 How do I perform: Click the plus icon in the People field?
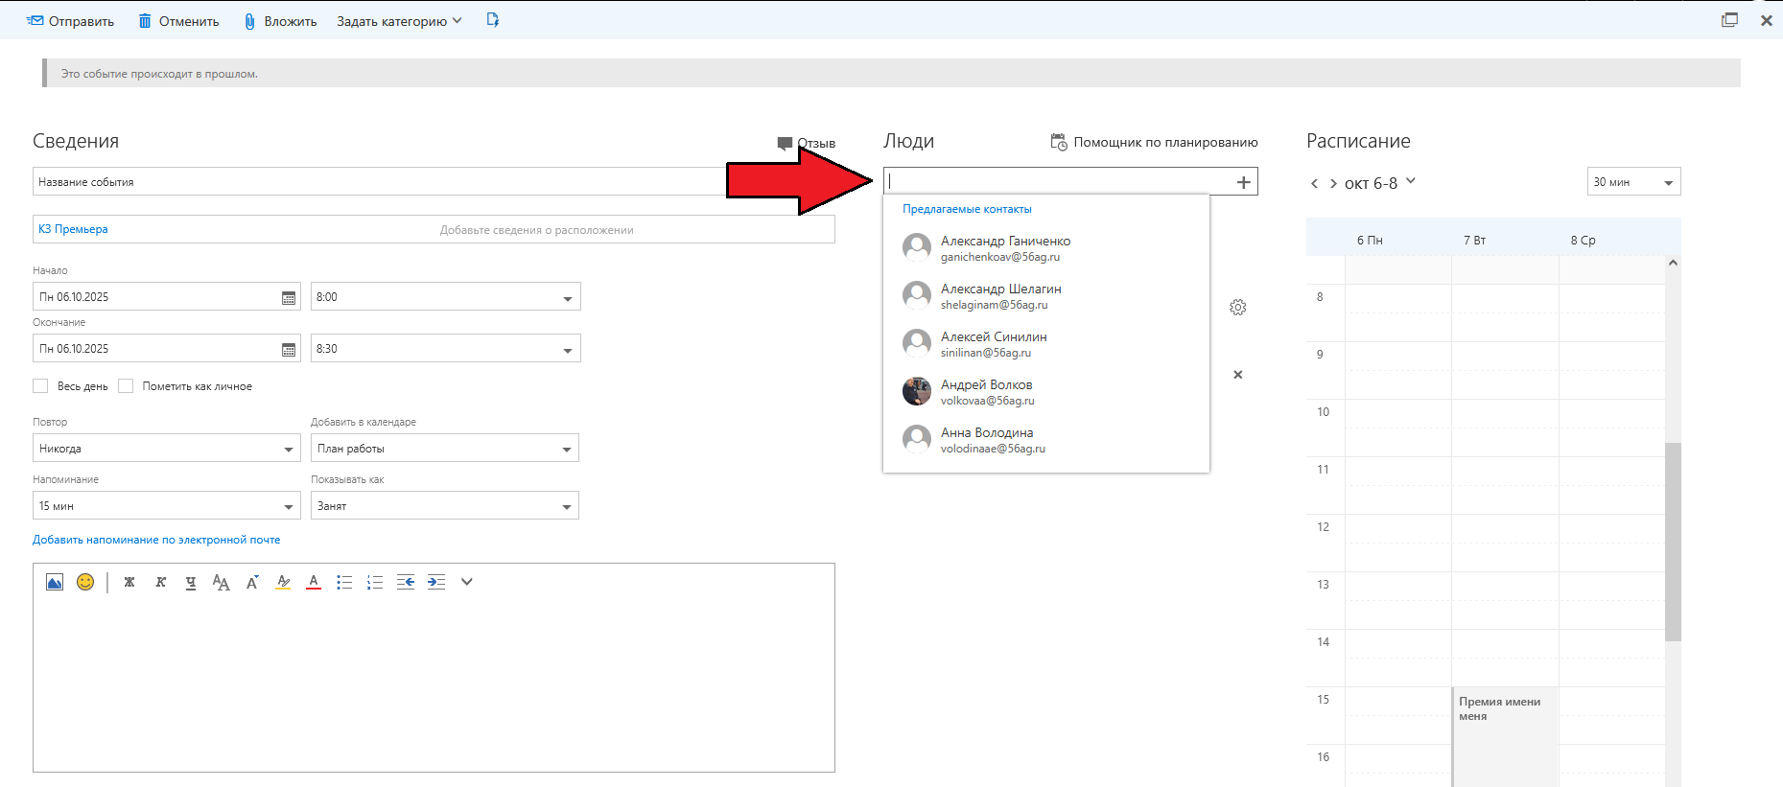click(1243, 182)
